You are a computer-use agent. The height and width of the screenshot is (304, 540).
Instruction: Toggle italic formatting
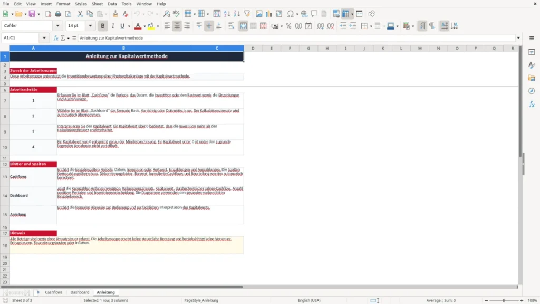pyautogui.click(x=113, y=26)
